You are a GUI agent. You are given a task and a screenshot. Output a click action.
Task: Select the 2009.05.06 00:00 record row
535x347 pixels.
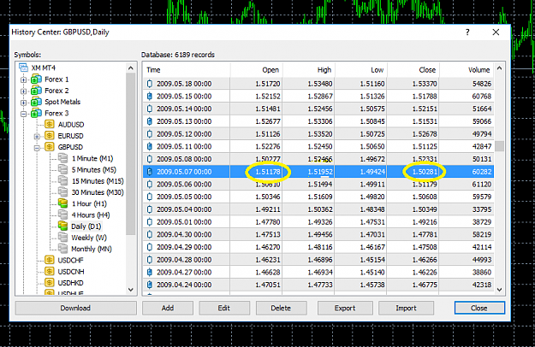pyautogui.click(x=318, y=185)
